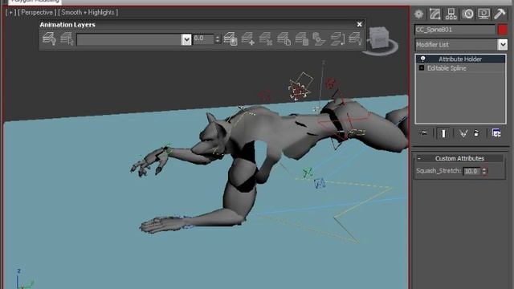Close the Animation Layers toolbar

point(360,25)
